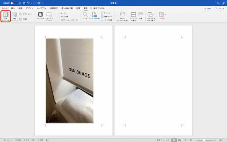Viewport: 227px width, 142px height.
Task: Open the Switch Windows dropdown arrow
Action: point(154,14)
